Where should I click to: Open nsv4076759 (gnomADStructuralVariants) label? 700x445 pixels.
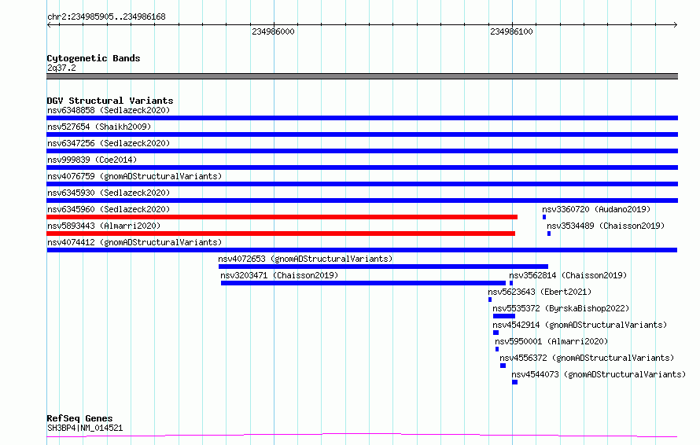click(x=134, y=176)
